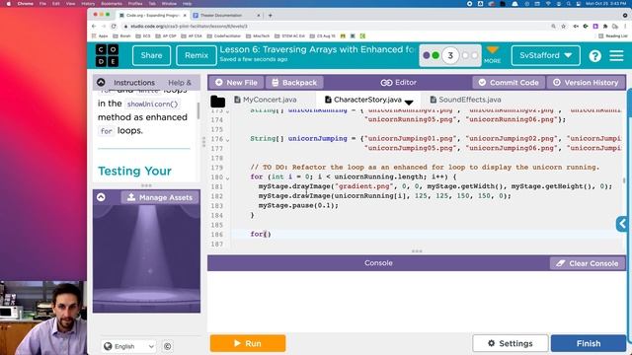Open the hamburger menu in header
The image size is (632, 355).
tap(616, 55)
